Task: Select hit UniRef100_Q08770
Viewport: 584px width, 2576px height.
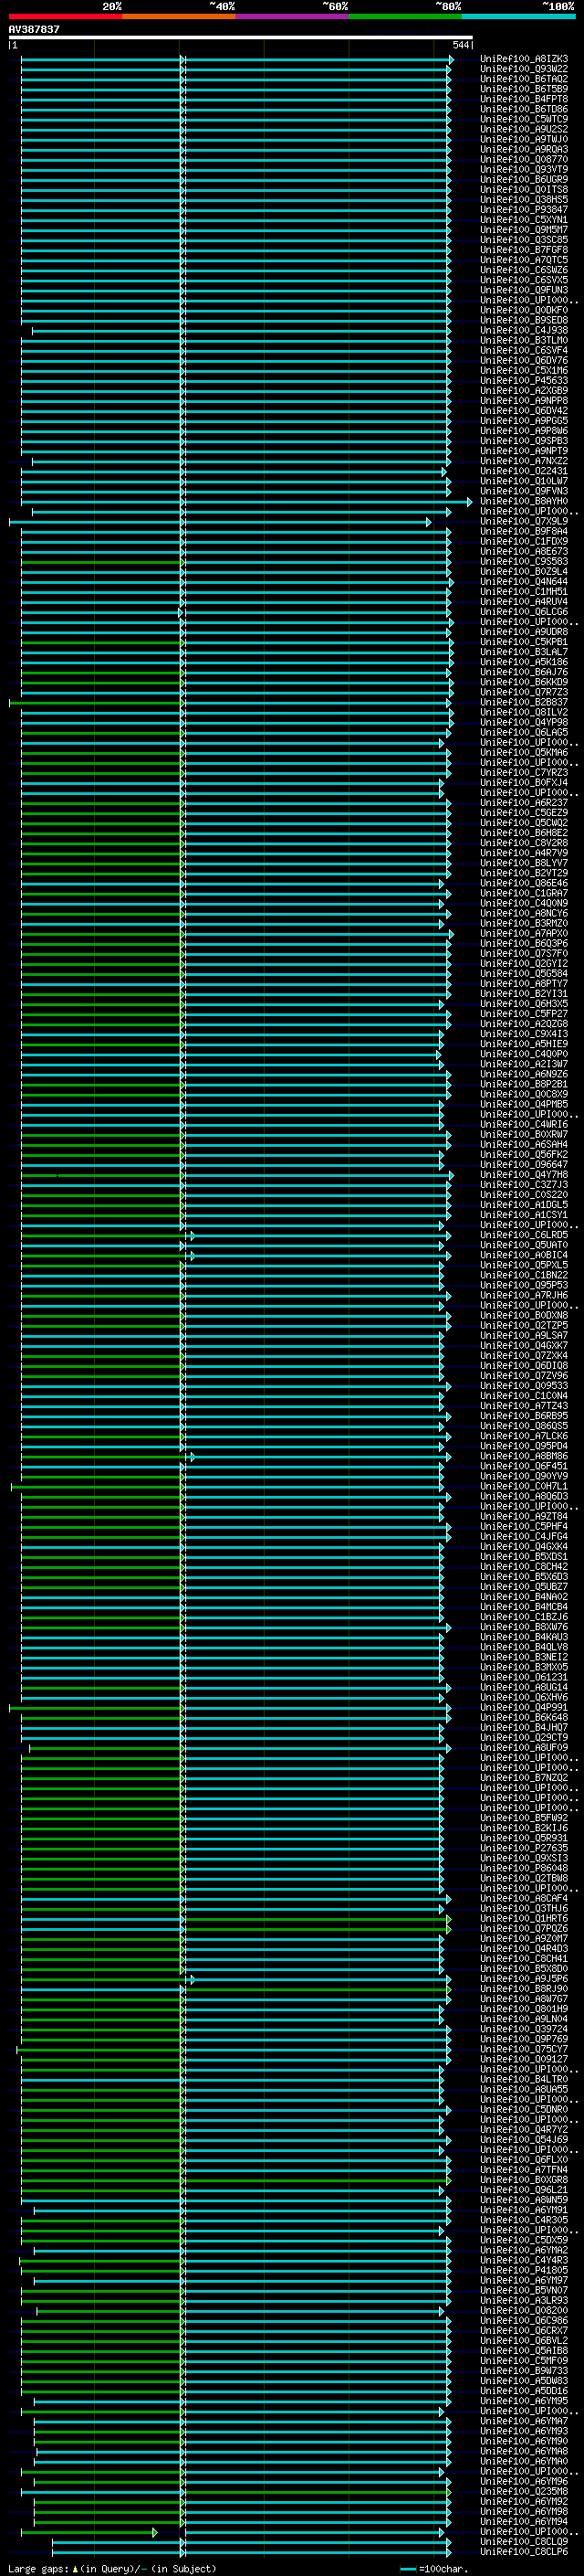Action: coord(523,159)
